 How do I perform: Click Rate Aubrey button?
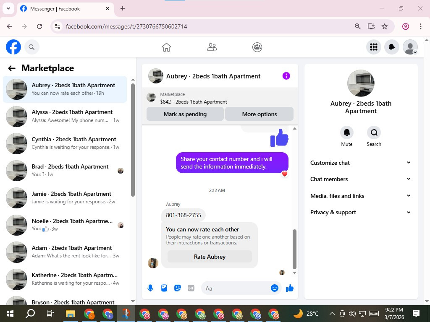click(x=210, y=257)
